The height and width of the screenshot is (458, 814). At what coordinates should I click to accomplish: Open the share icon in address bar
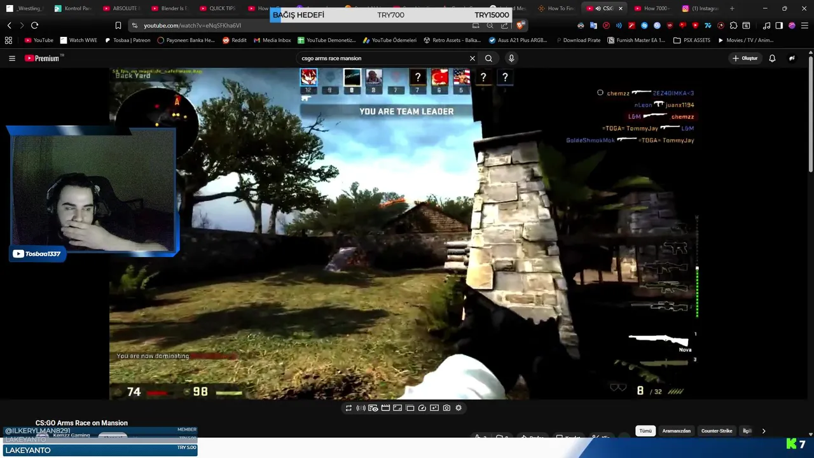(x=504, y=25)
